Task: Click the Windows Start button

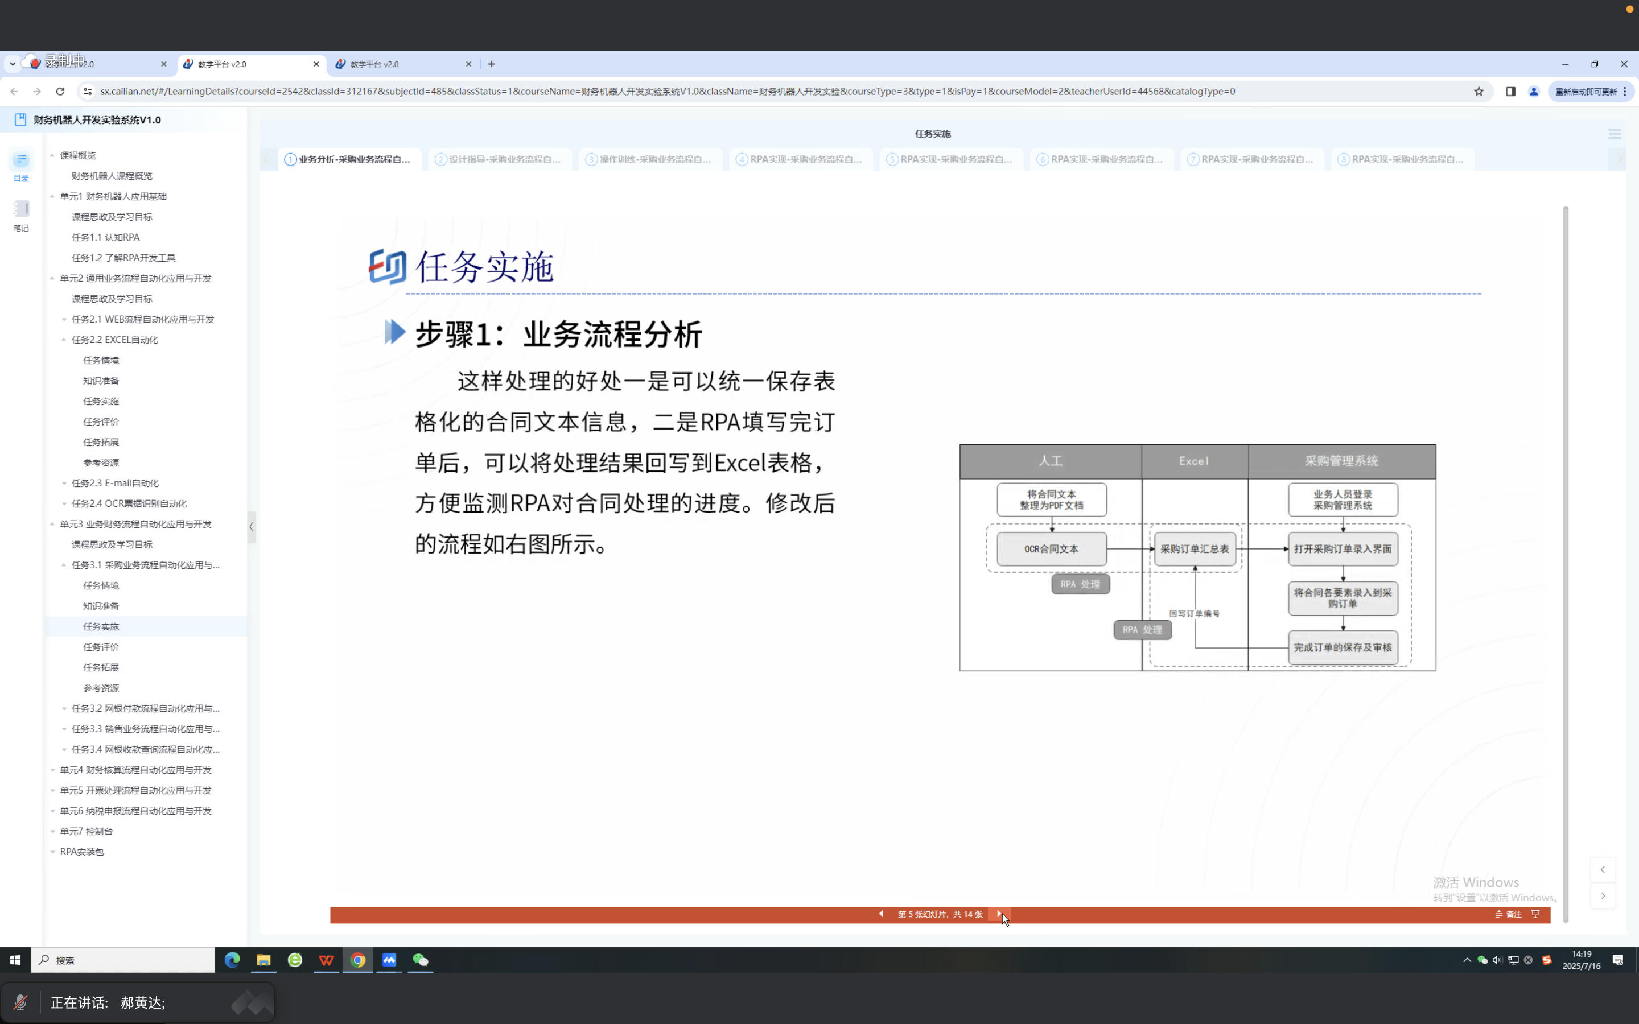Action: (15, 960)
